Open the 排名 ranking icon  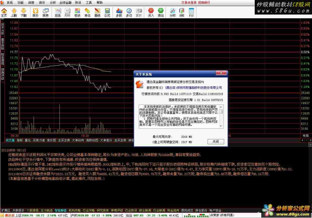point(87,13)
